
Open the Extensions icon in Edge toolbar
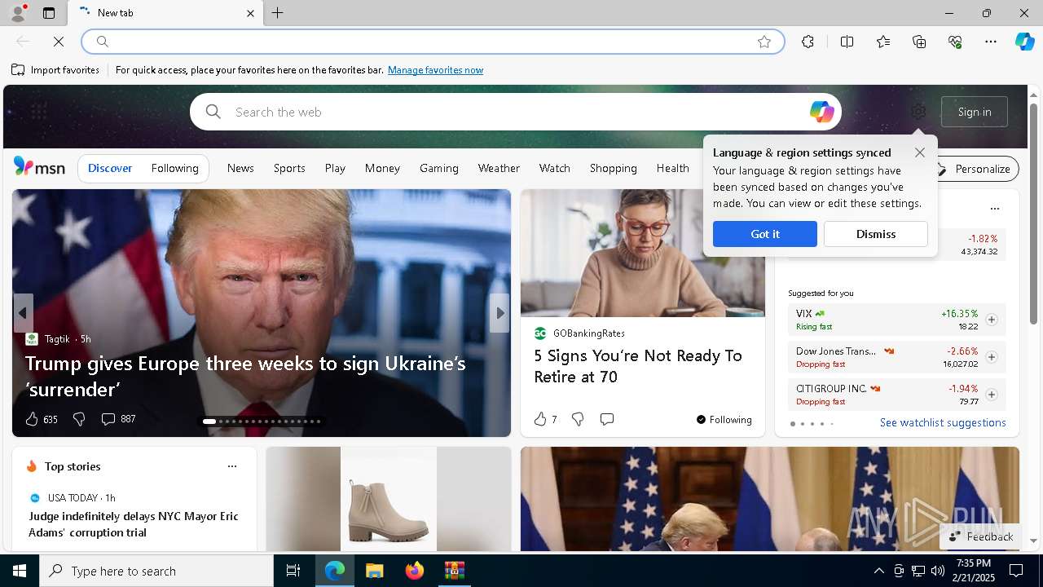(808, 42)
